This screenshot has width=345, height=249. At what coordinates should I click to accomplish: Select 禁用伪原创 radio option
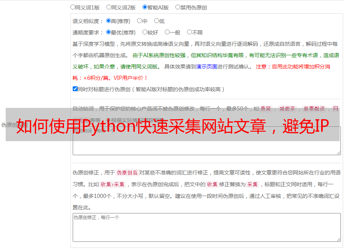click(178, 7)
